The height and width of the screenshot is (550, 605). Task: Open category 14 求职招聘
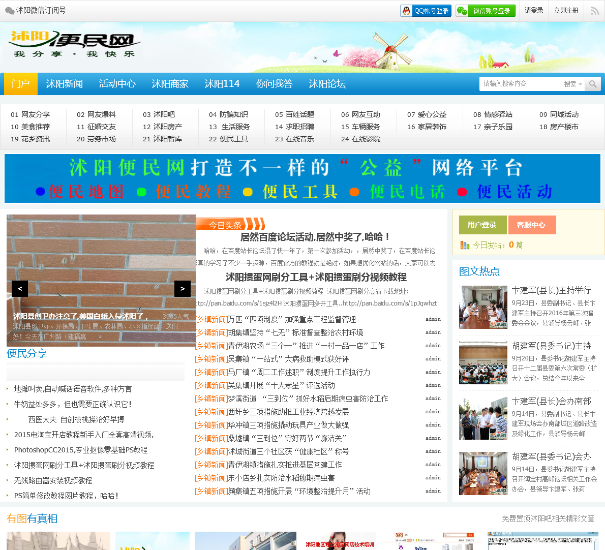click(x=295, y=127)
